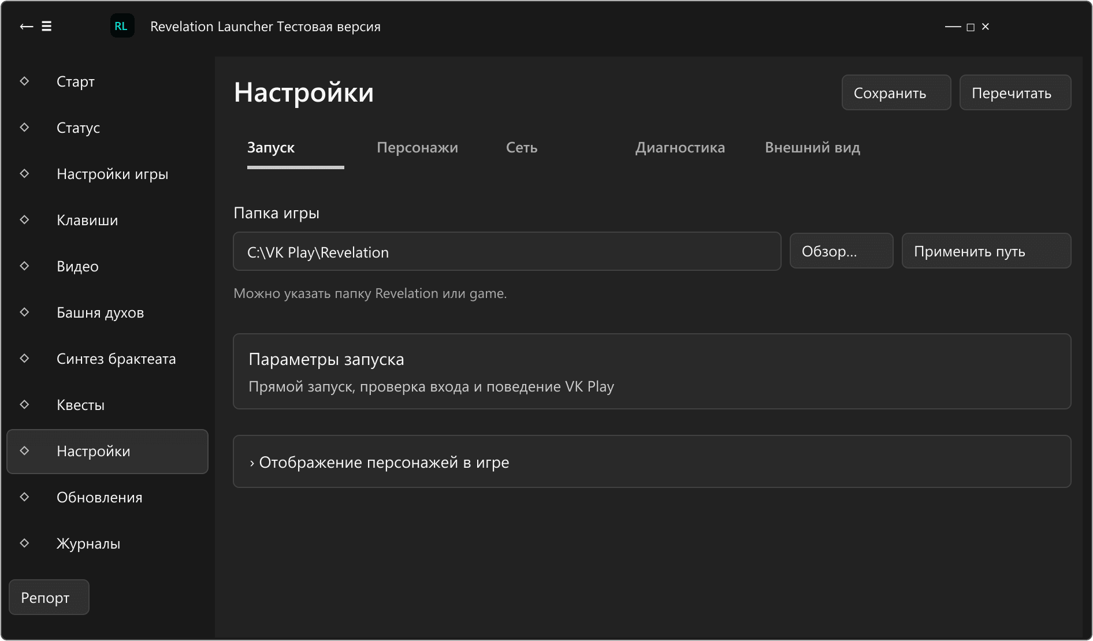
Task: Maximize the launcher window
Action: 971,27
